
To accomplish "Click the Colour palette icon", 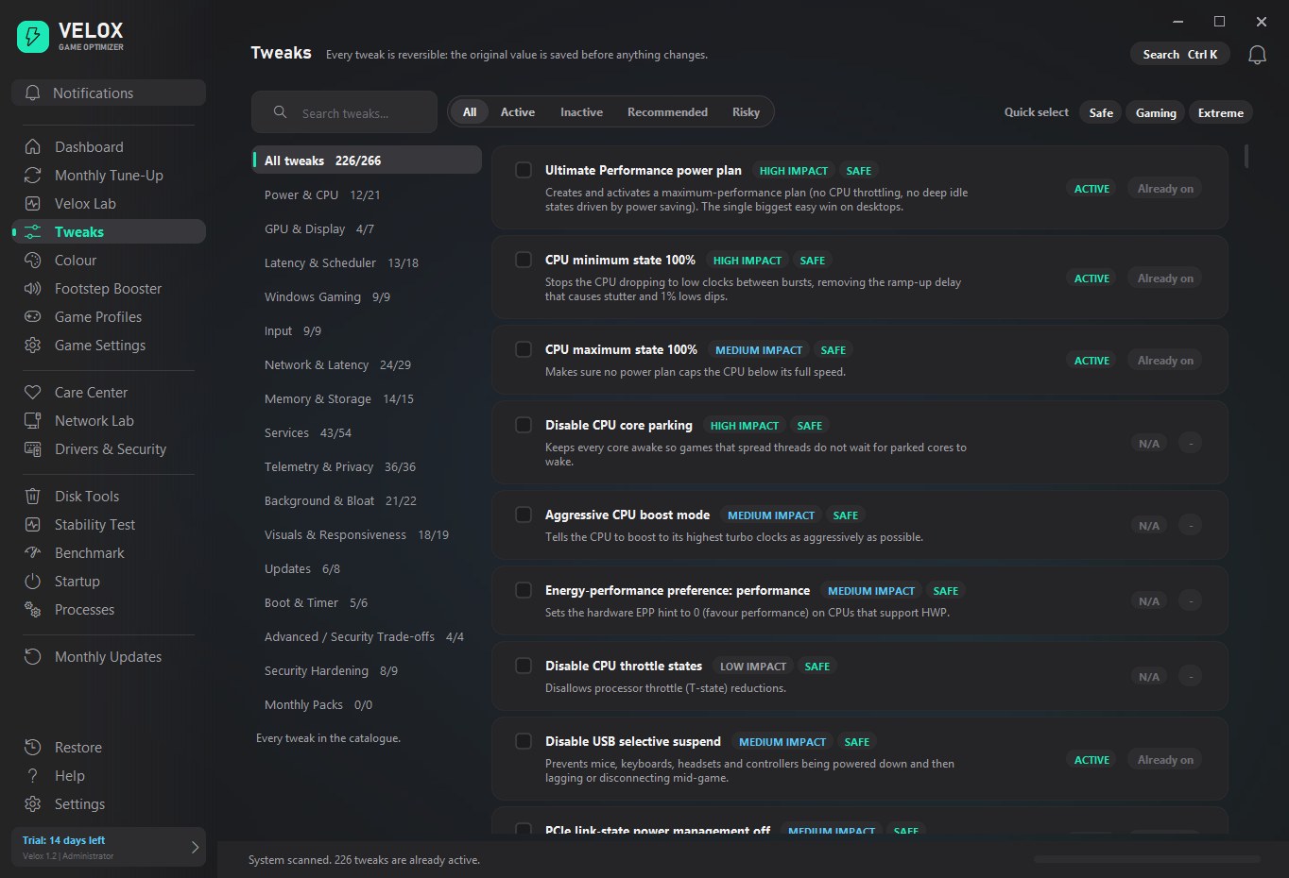I will (x=33, y=261).
